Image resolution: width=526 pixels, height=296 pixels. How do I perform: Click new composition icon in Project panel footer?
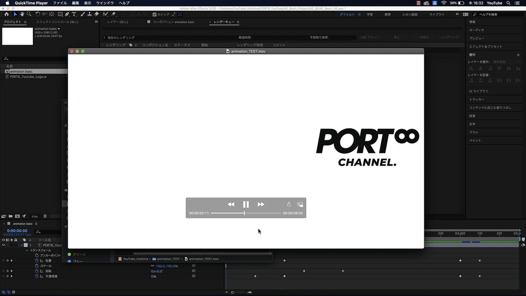click(x=17, y=216)
